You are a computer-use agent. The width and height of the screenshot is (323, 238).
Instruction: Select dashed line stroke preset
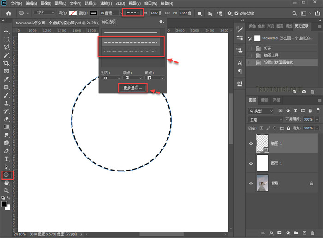(131, 42)
